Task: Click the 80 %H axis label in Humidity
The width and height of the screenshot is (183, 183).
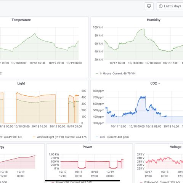Action: 98,35
